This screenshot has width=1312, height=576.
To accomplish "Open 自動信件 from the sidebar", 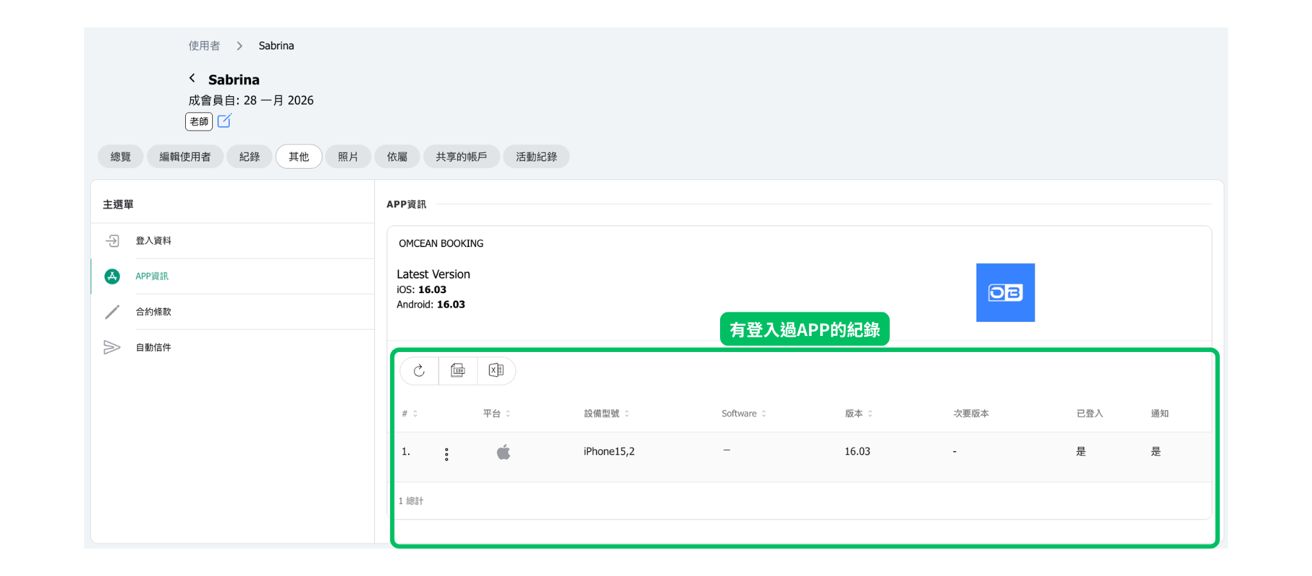I will [154, 348].
